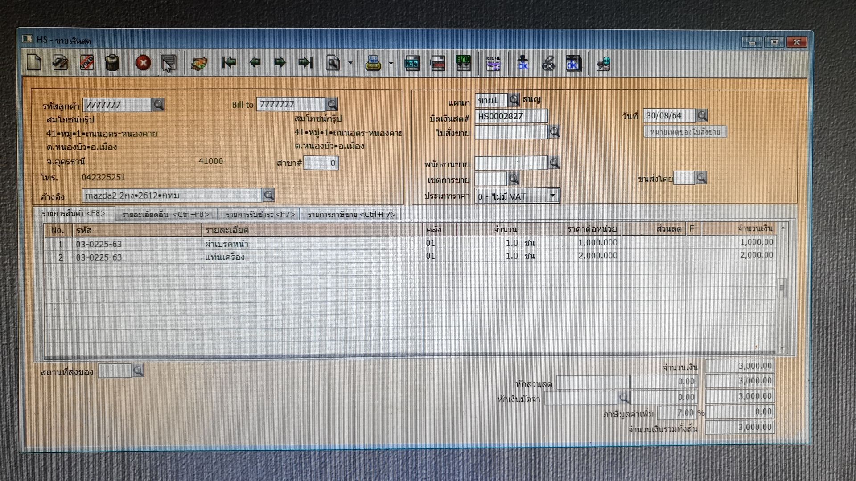
Task: Open the delivery place (สถานที่ส่งของ) lookup magnifier
Action: tap(138, 371)
